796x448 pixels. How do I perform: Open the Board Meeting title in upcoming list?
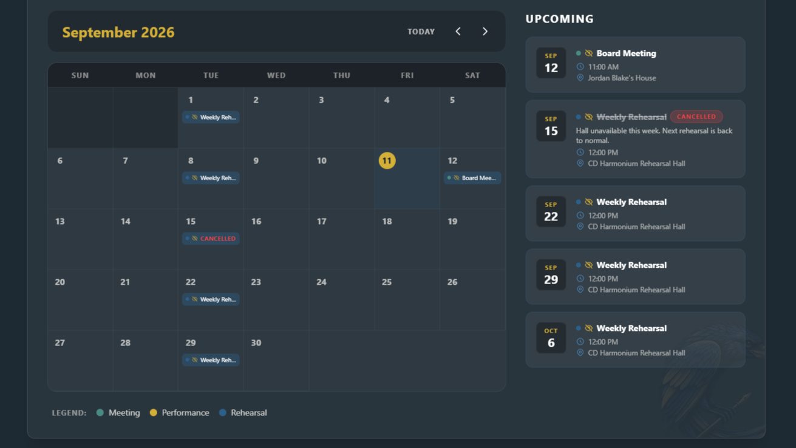626,53
